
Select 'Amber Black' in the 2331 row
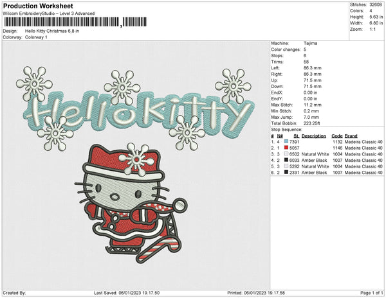(x=314, y=173)
